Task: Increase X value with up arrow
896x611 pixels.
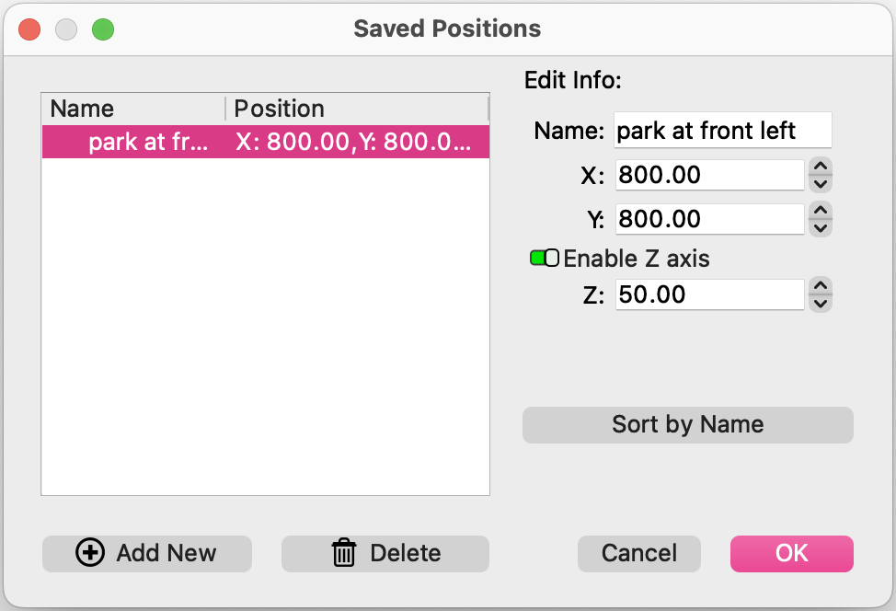Action: pos(821,167)
